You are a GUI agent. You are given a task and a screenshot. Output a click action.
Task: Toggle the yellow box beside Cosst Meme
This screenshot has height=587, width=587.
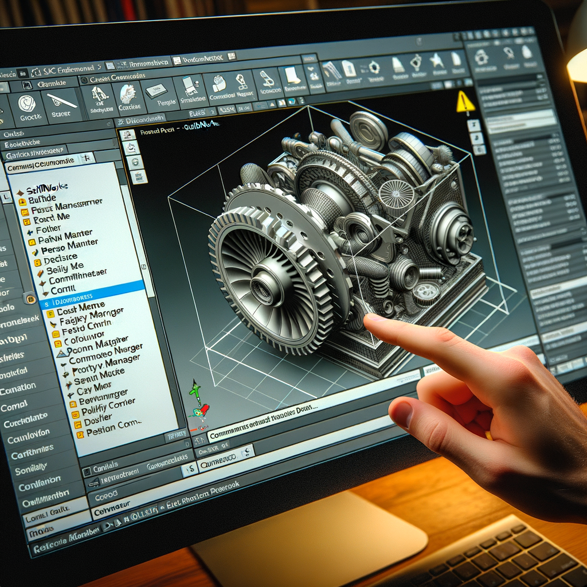click(x=50, y=313)
